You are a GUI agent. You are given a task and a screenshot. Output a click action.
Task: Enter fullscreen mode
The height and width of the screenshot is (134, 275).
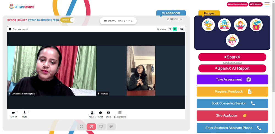(x=81, y=127)
